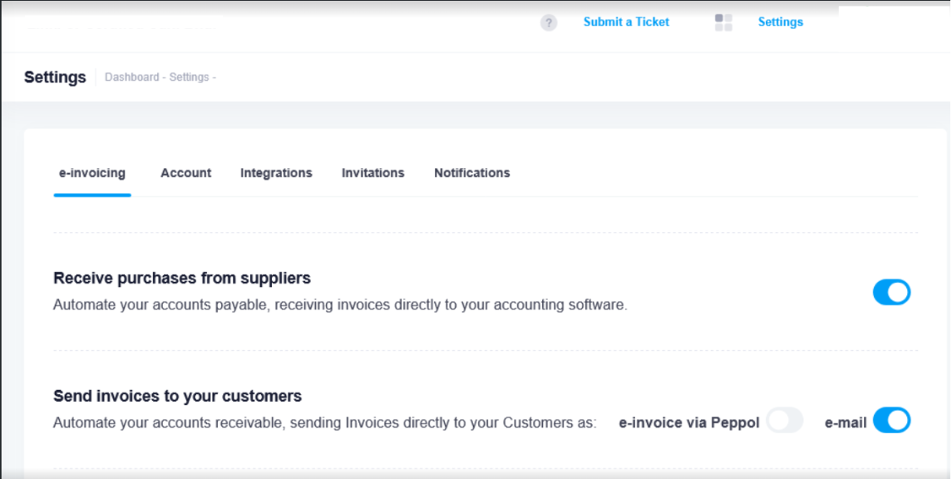Click the Settings link in top bar
This screenshot has width=952, height=479.
coord(780,22)
